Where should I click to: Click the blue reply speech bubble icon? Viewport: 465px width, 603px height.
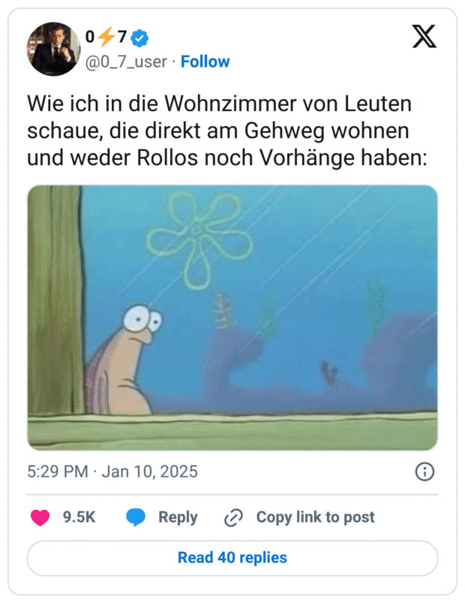pyautogui.click(x=136, y=517)
